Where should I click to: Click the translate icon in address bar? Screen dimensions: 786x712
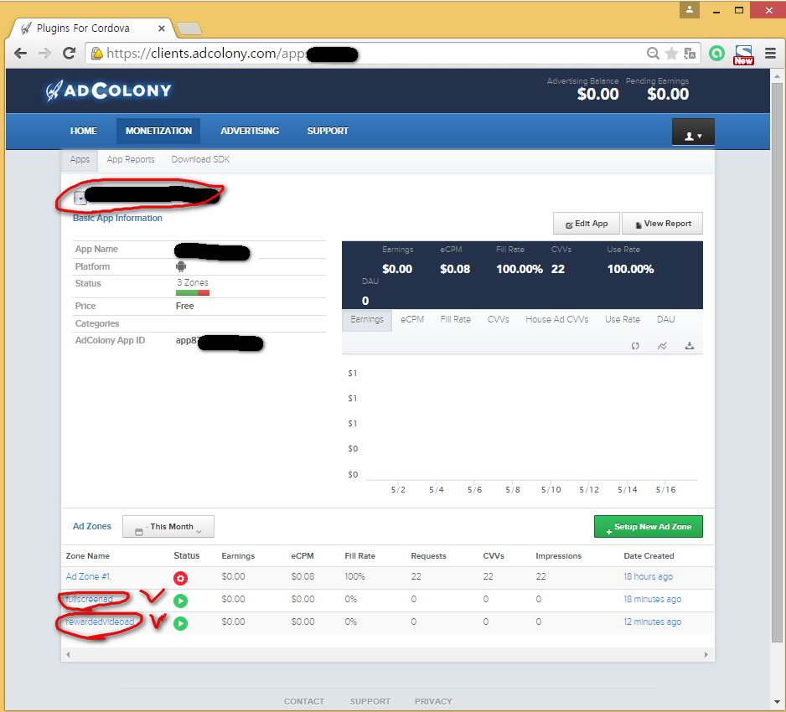pyautogui.click(x=690, y=53)
